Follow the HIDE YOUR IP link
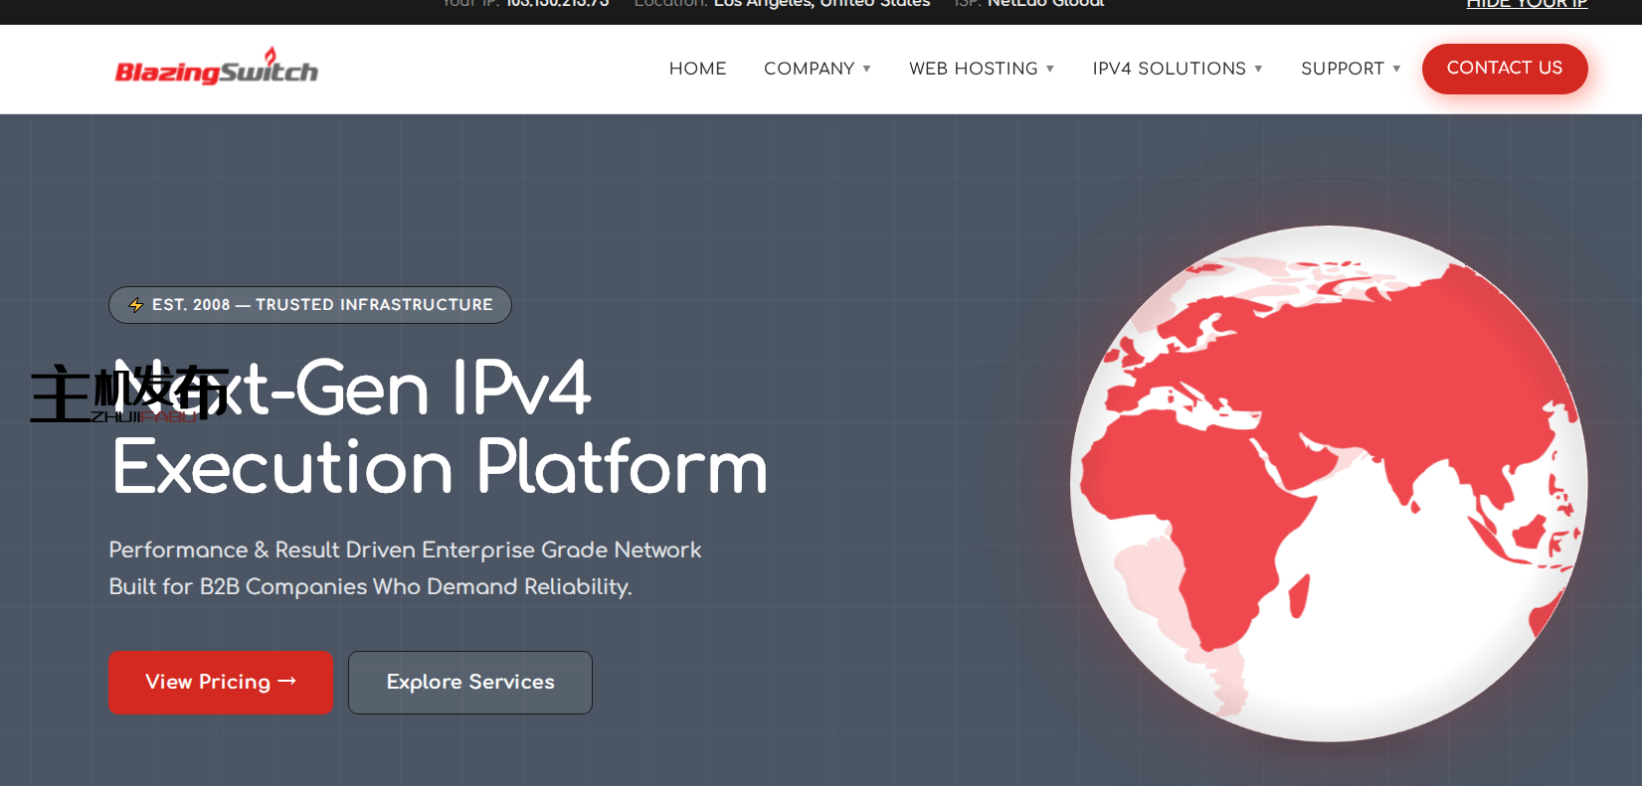Screen dimensions: 1642x786 (1527, 5)
